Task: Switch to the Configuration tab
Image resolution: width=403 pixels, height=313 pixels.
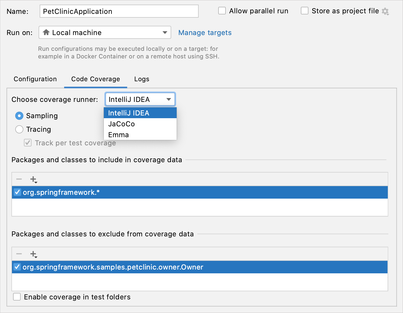Action: pyautogui.click(x=35, y=79)
